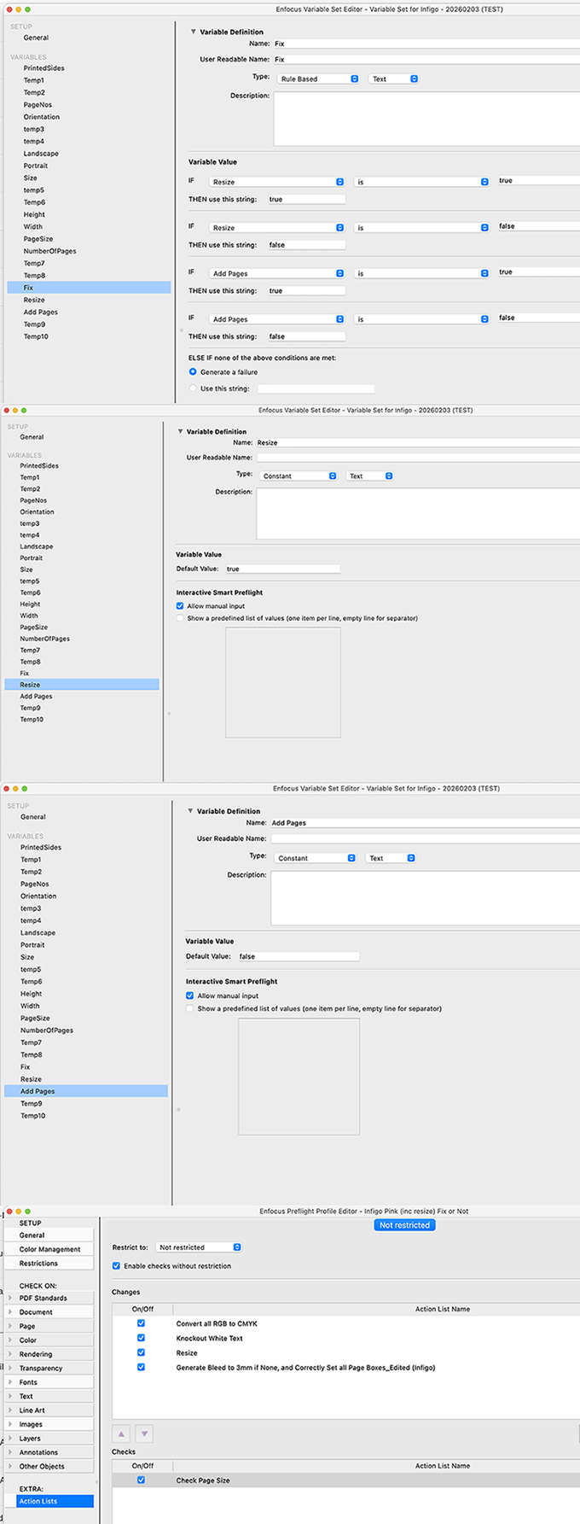Toggle the Knockout White Text checkbox
Image resolution: width=580 pixels, height=1524 pixels.
[x=142, y=1338]
